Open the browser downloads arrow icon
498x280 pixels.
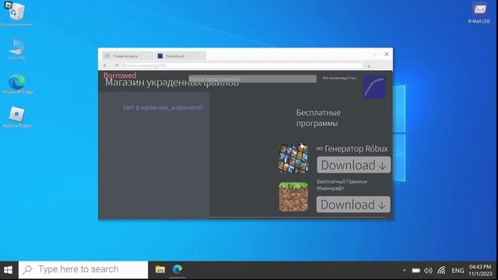[369, 65]
